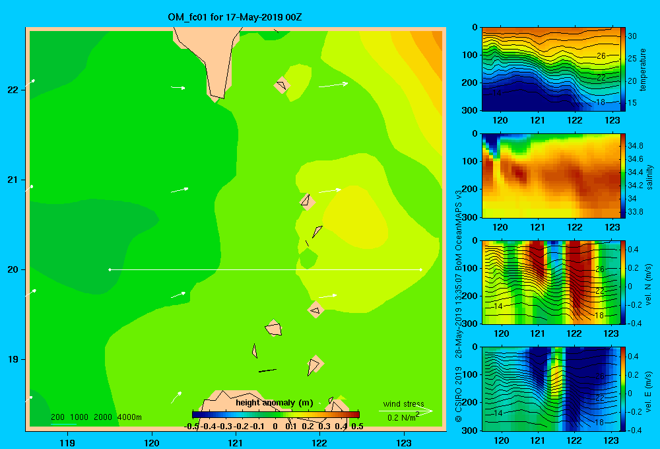Click the wind stress reference arrow in legend
Viewport: 660px width, 449px height.
(x=405, y=410)
